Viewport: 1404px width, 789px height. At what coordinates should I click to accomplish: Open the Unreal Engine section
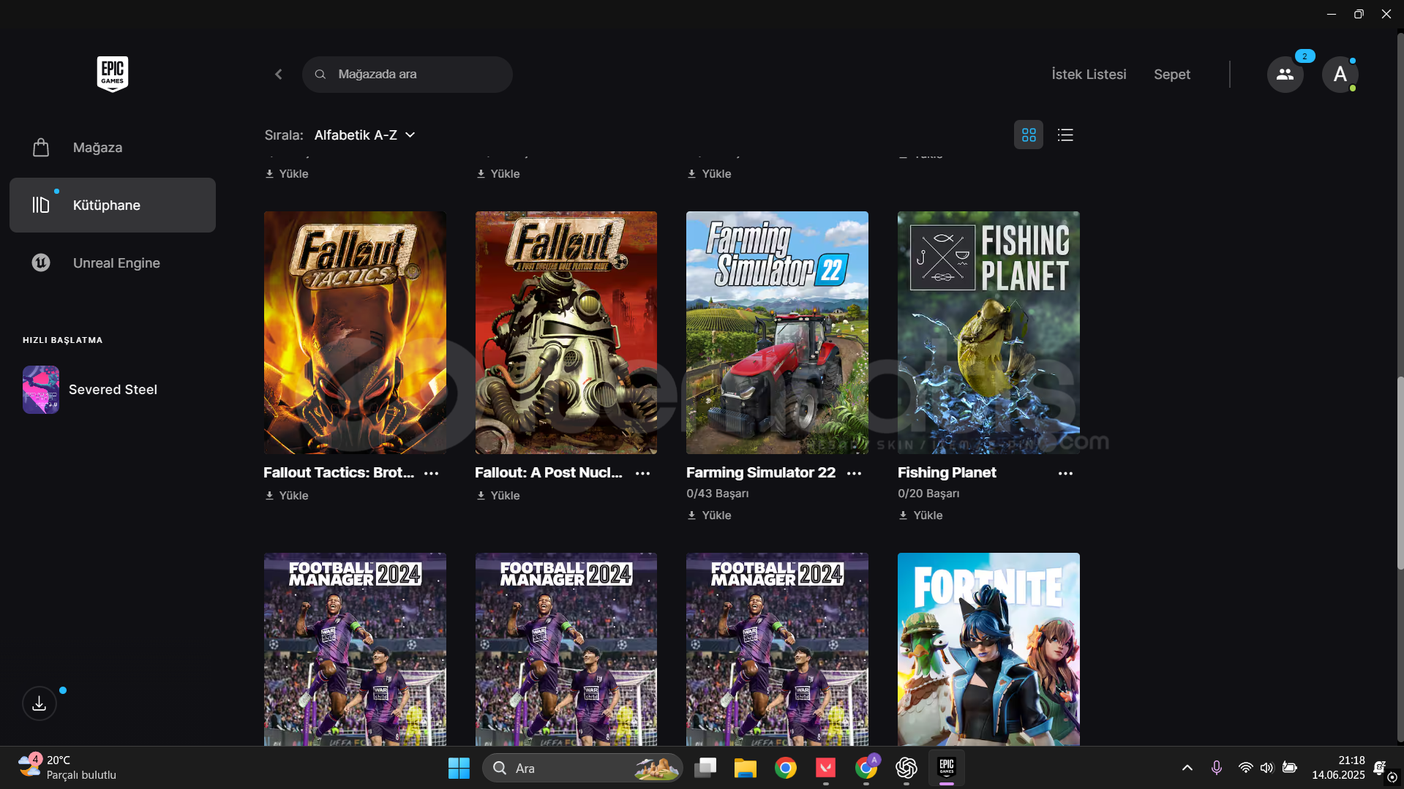tap(113, 263)
